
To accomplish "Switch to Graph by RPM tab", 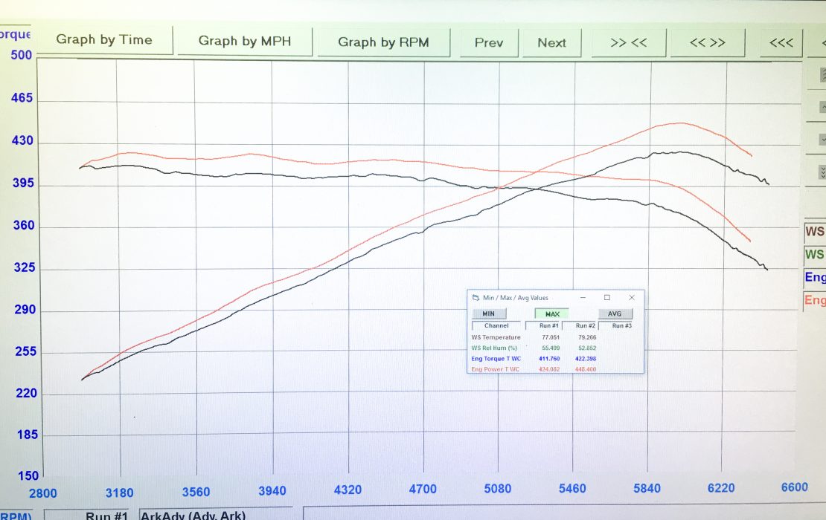I will click(x=384, y=42).
